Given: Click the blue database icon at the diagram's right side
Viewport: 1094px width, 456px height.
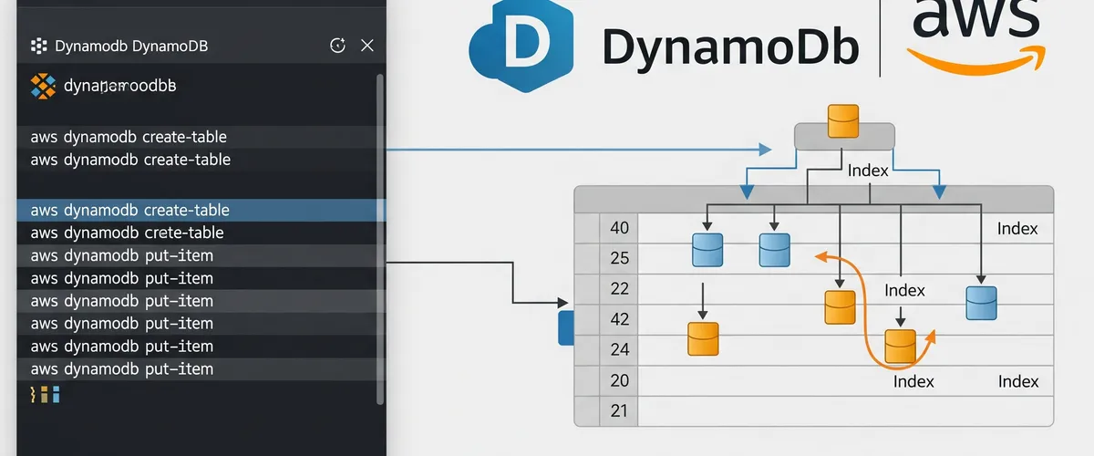Looking at the screenshot, I should click(981, 303).
